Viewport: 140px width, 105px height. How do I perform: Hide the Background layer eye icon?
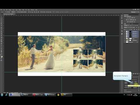point(125,42)
